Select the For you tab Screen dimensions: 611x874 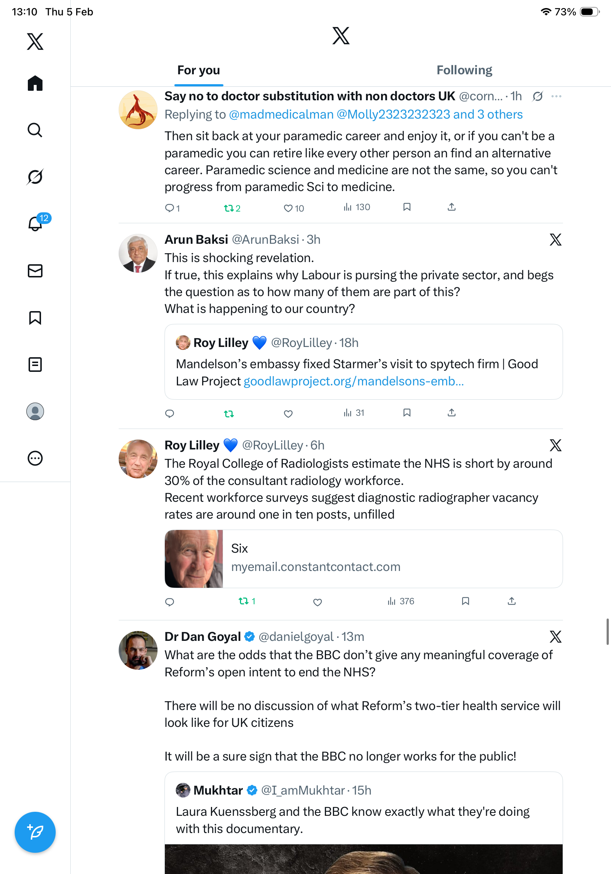coord(199,70)
